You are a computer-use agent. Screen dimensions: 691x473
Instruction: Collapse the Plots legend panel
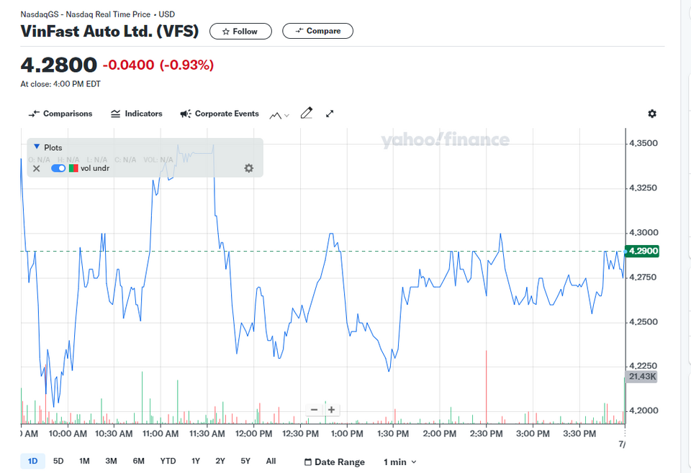pos(37,147)
